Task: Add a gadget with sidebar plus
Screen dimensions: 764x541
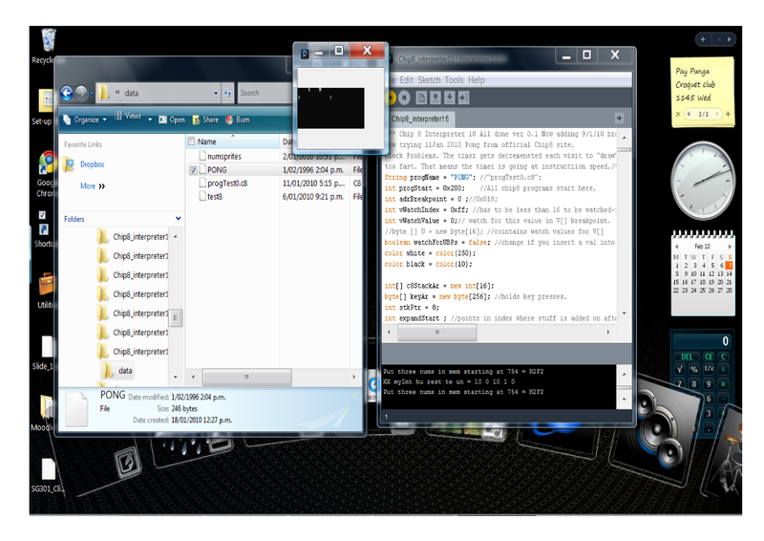Action: coord(703,39)
